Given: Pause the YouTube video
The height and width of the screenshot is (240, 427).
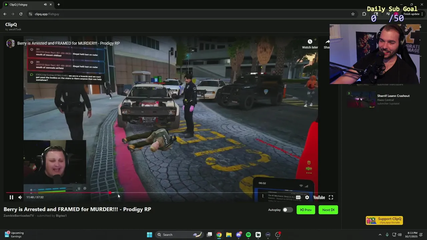Looking at the screenshot, I should point(11,197).
